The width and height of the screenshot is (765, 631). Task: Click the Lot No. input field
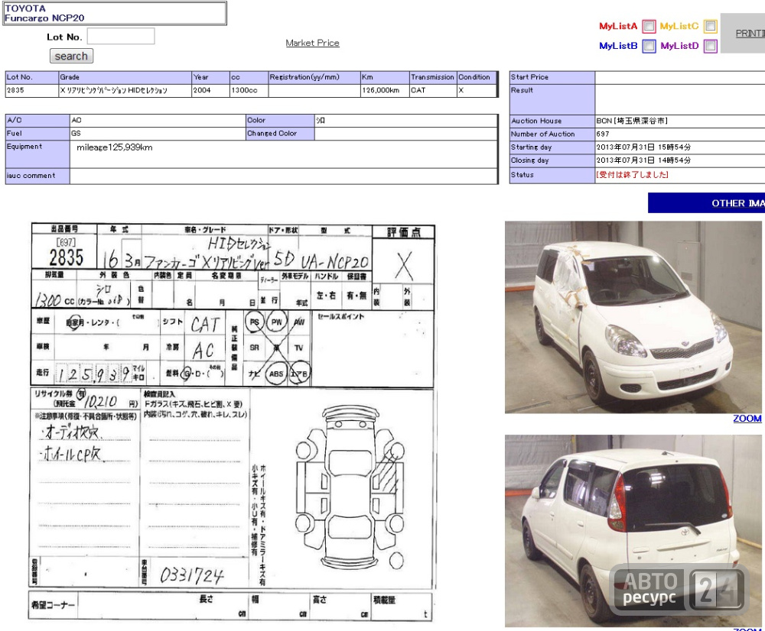pos(121,36)
